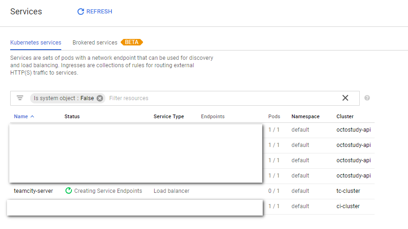Viewport: 408px width, 229px height.
Task: Open the Kubernetes services tab
Action: tap(36, 43)
